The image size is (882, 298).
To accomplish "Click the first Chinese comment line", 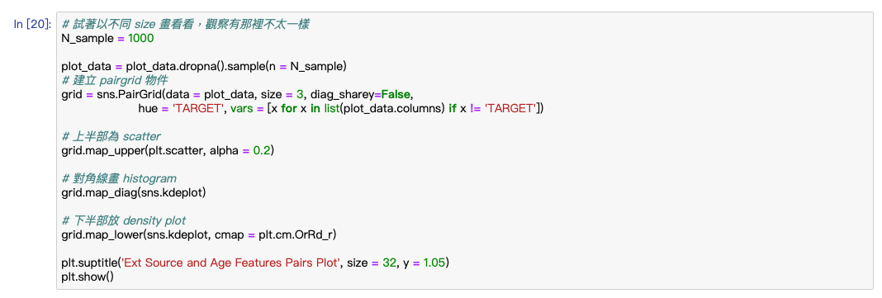I will [185, 25].
